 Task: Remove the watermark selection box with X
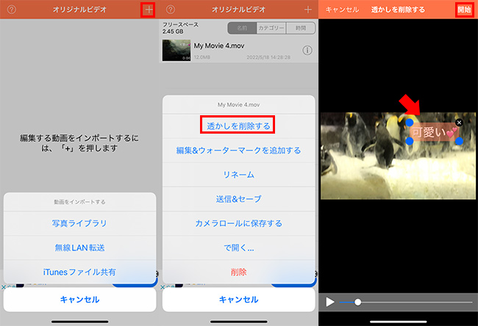459,123
